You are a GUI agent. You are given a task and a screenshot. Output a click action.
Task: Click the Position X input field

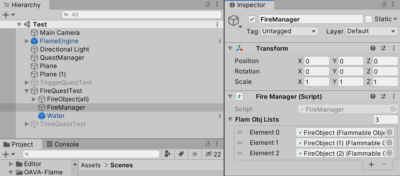point(316,61)
